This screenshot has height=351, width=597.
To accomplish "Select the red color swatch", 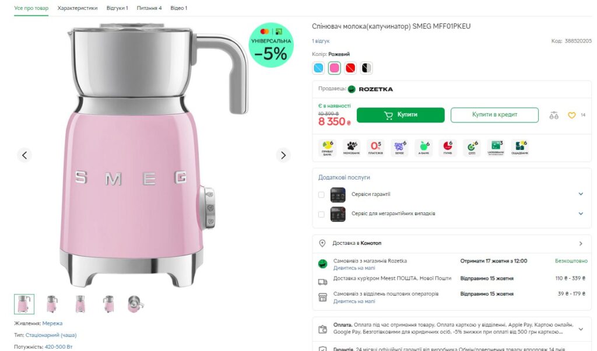I will point(350,68).
